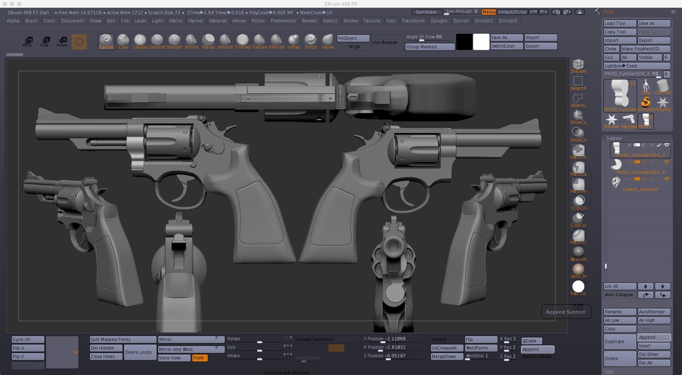Image resolution: width=682 pixels, height=375 pixels.
Task: Open the Transform menu
Action: pos(413,21)
